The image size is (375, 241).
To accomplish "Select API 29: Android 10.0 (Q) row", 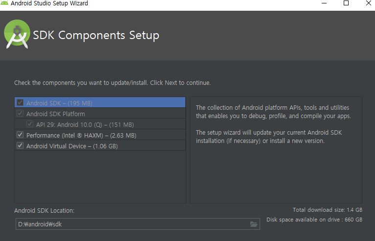I will click(x=100, y=124).
